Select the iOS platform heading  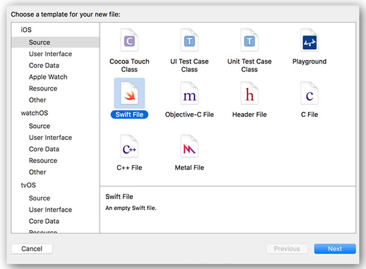point(26,30)
